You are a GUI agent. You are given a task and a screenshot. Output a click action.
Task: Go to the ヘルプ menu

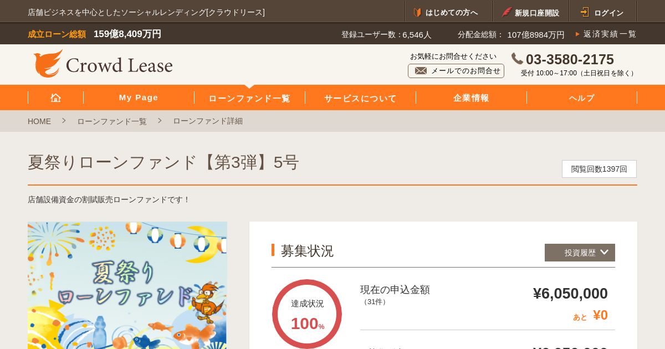tap(582, 98)
